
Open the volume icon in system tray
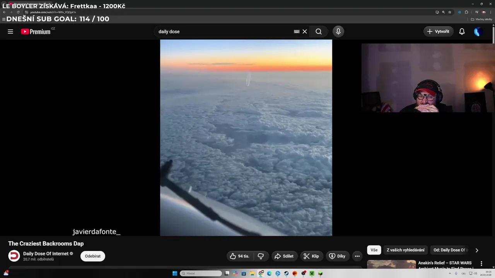point(475,273)
